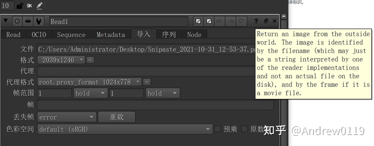The height and width of the screenshot is (146, 374).
Task: Open the Metadata tab
Action: (111, 35)
